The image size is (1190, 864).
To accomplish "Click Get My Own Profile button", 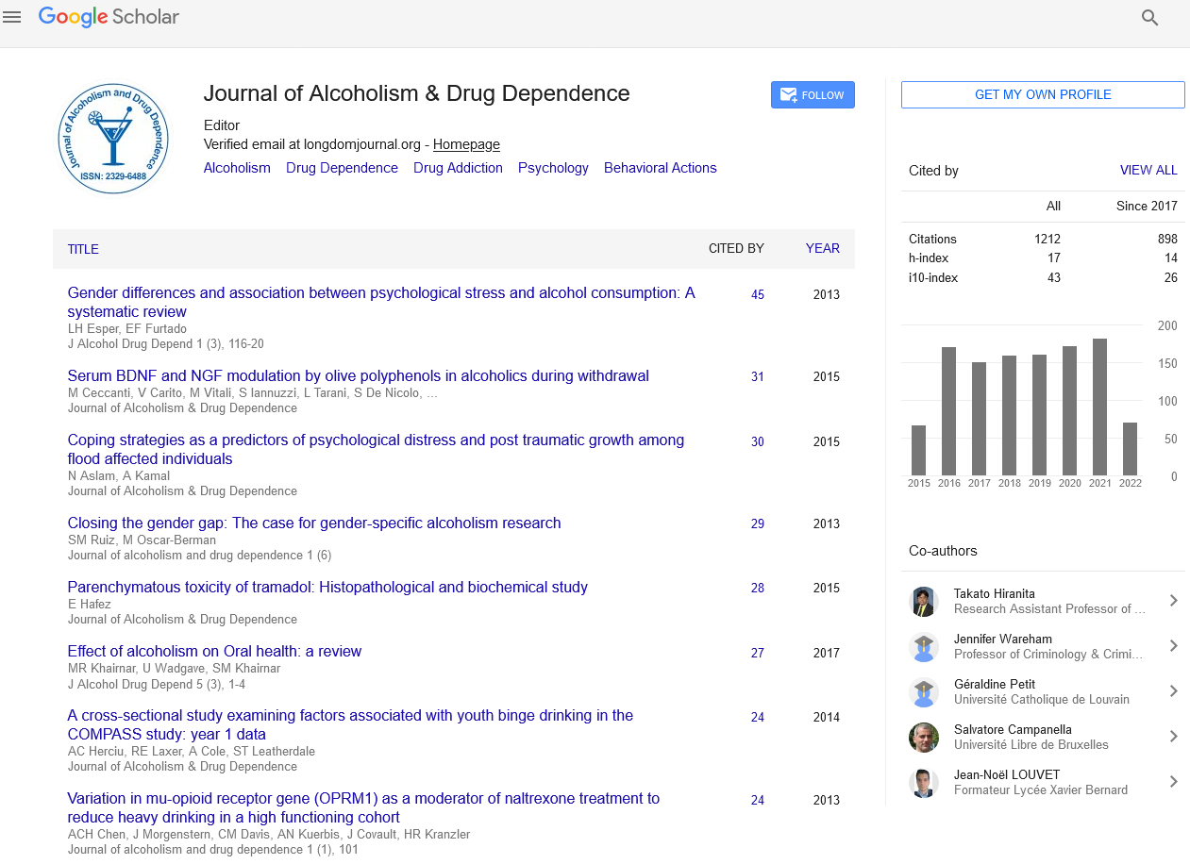I will point(1043,94).
